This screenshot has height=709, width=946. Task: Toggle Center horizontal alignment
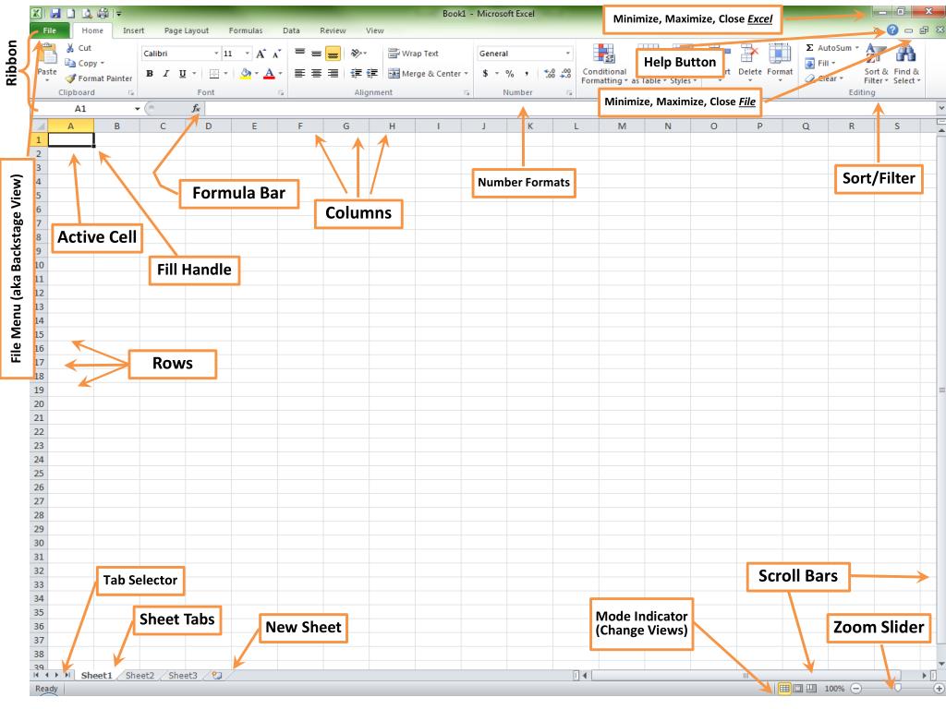click(316, 74)
